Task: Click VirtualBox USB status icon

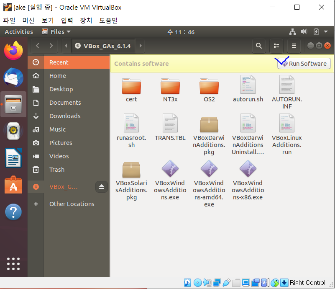Action: tap(226, 283)
